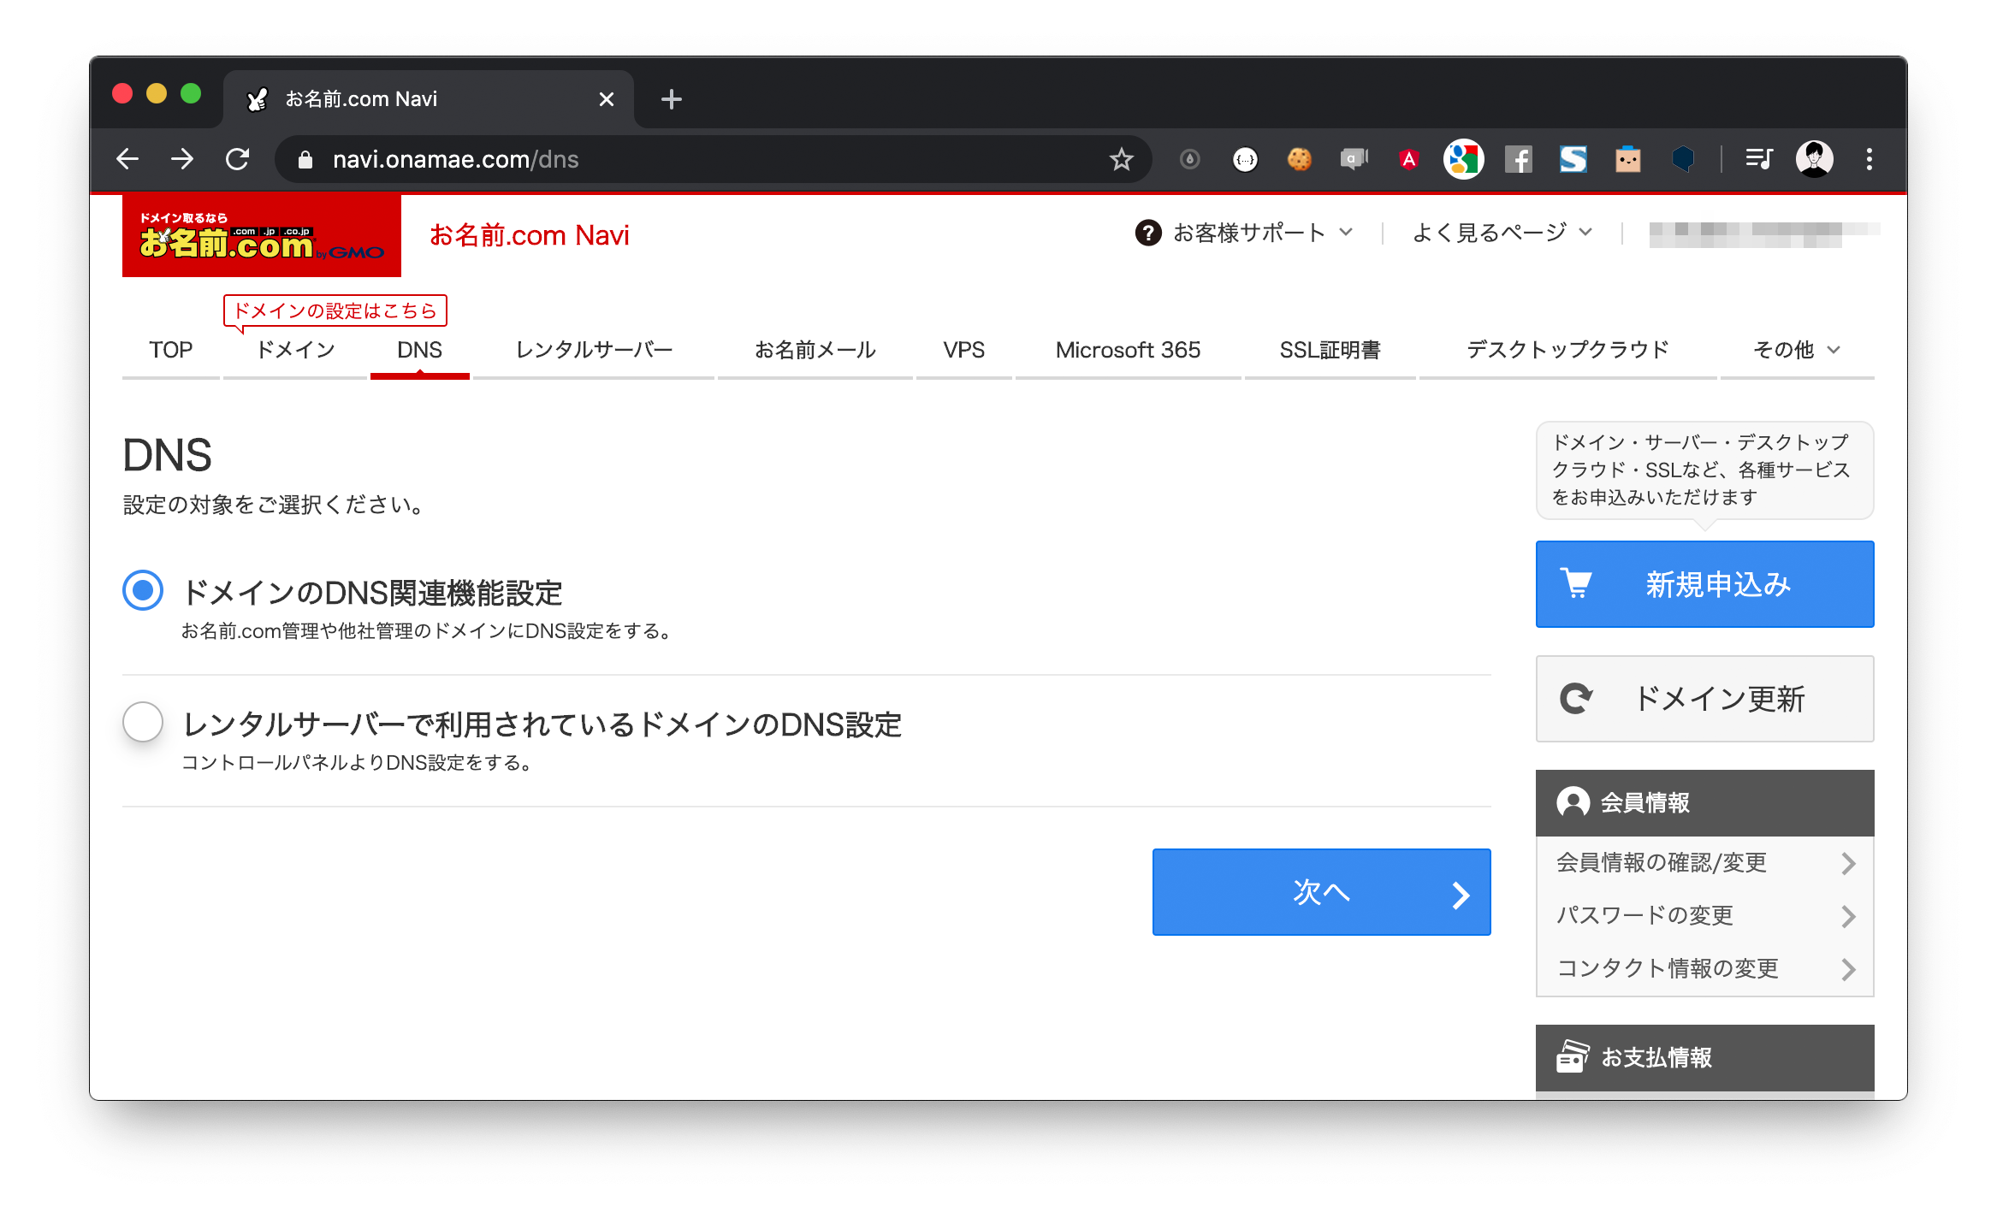Image resolution: width=1997 pixels, height=1218 pixels.
Task: Open the Chrome profile avatar
Action: (x=1814, y=159)
